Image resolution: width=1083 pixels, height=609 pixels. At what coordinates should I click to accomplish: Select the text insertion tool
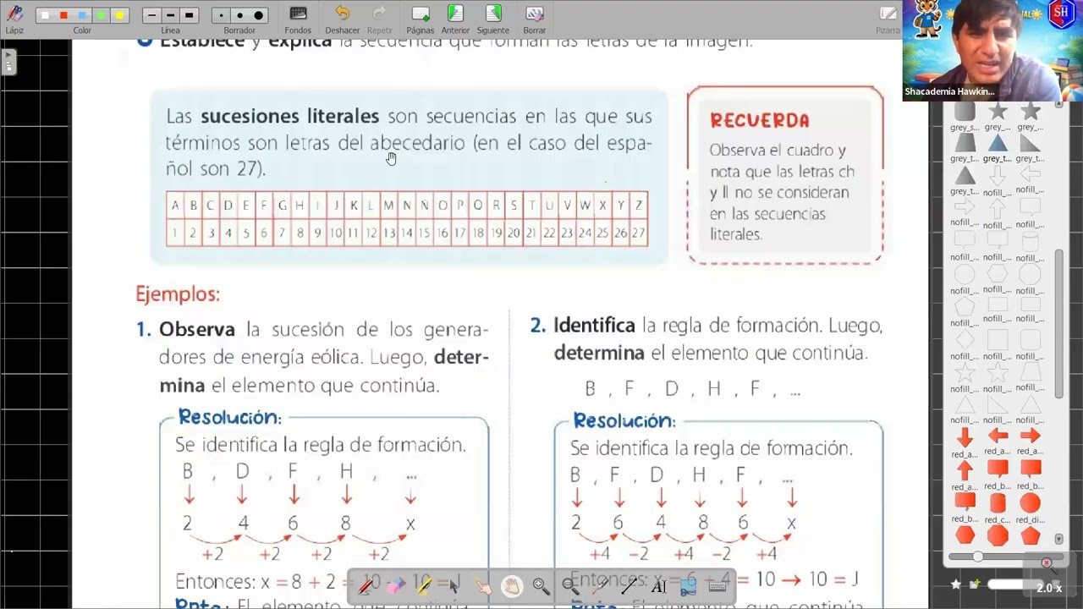point(658,585)
